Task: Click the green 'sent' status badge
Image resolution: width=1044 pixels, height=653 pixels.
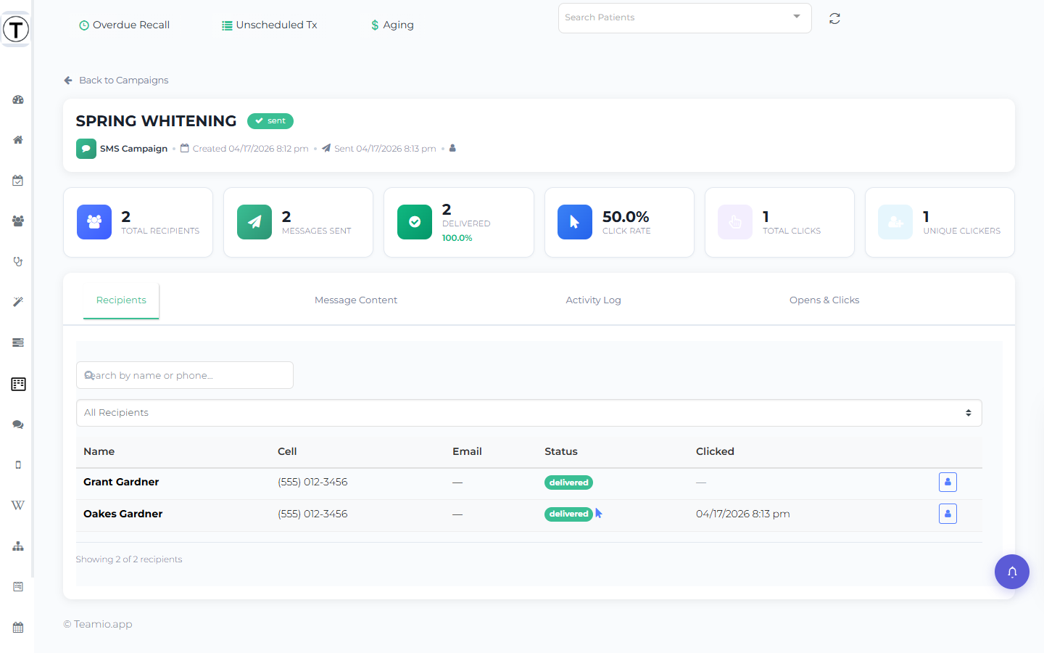Action: pyautogui.click(x=270, y=121)
